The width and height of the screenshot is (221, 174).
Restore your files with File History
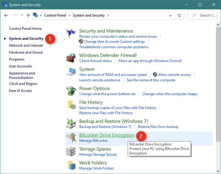point(106,113)
